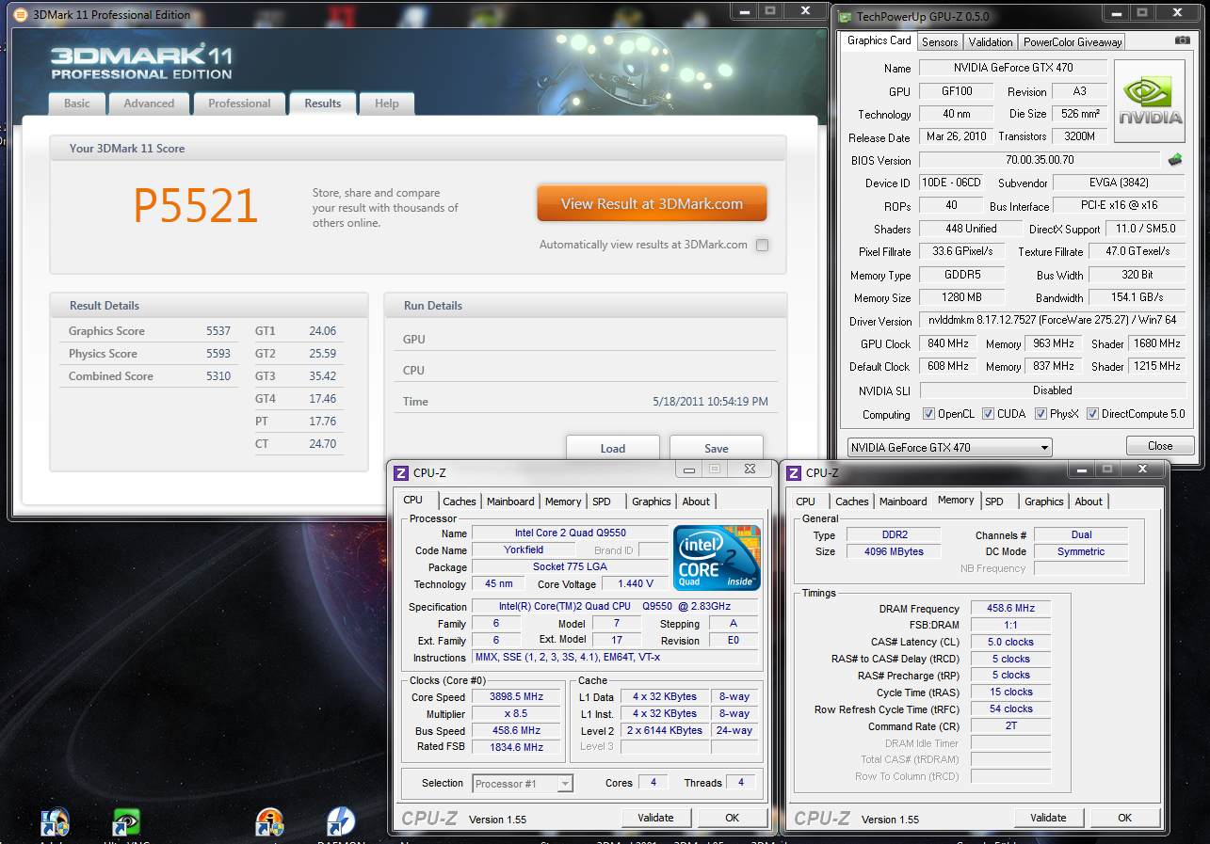This screenshot has width=1210, height=844.
Task: Click the Memory Size value 1280 MB
Action: click(962, 297)
